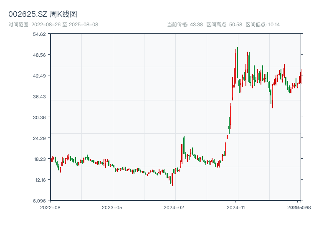334x250 pixels.
Task: Click the interval low label 区间低点 10.14
Action: (x=263, y=25)
